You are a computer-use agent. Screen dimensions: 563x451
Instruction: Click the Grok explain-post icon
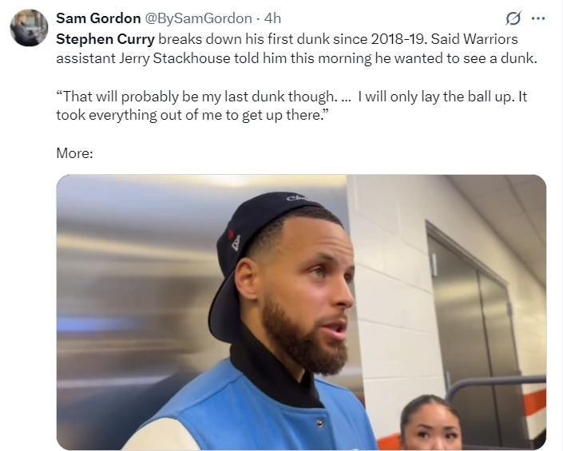(513, 18)
